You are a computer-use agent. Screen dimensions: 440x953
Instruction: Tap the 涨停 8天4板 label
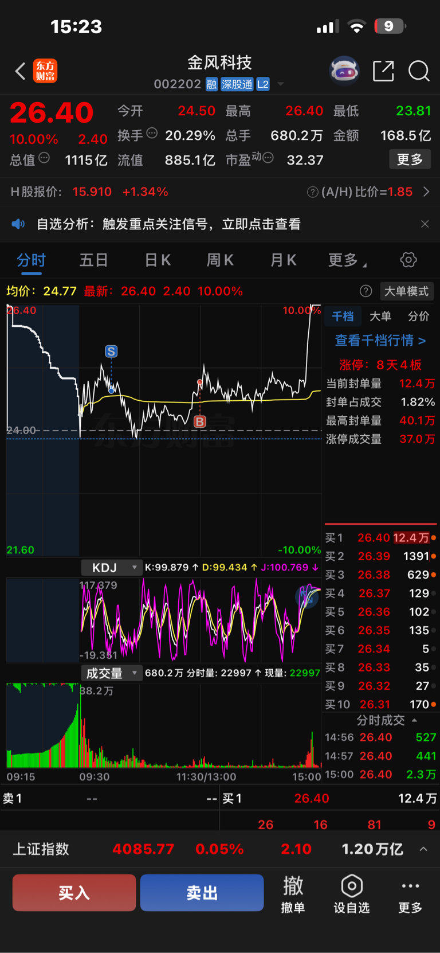tap(380, 365)
